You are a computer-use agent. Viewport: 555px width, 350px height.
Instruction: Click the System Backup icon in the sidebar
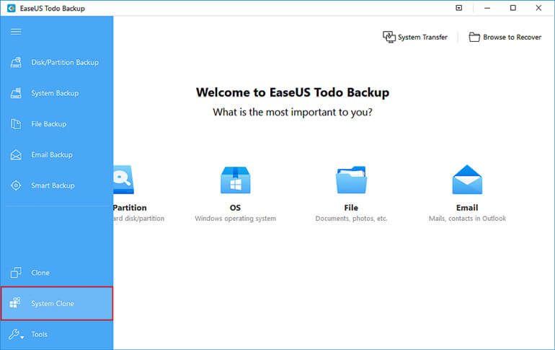(16, 93)
